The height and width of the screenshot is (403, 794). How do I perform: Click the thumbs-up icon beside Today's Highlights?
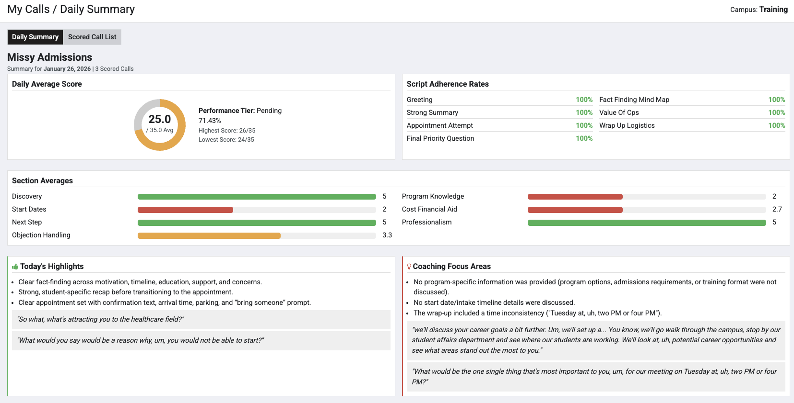tap(15, 267)
